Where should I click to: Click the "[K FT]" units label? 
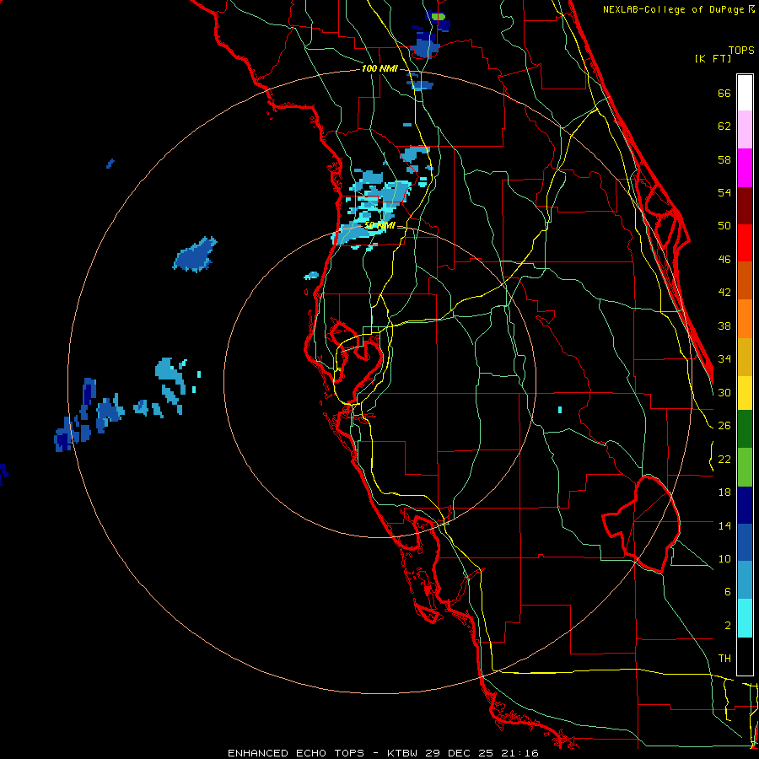tap(713, 59)
